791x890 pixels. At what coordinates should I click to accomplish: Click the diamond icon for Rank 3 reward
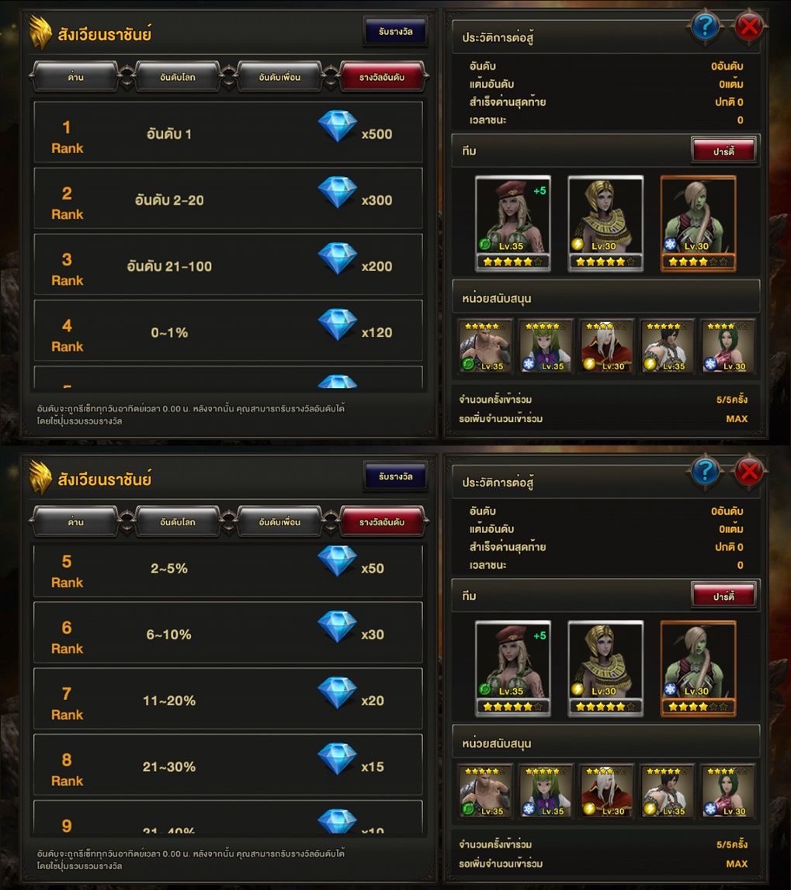tap(338, 258)
